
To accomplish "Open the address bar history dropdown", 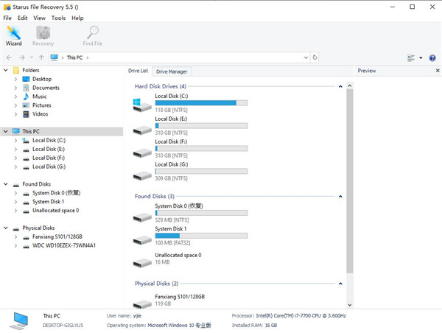I will coord(305,57).
